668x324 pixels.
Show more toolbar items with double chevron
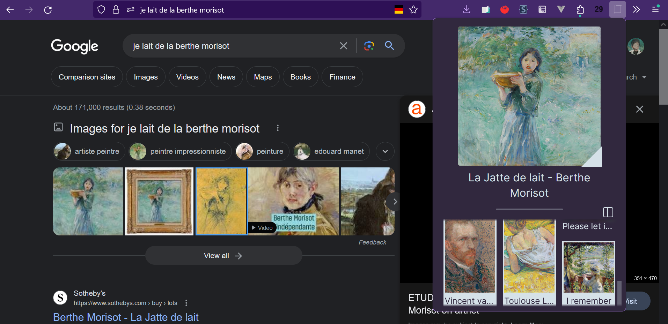pyautogui.click(x=637, y=9)
